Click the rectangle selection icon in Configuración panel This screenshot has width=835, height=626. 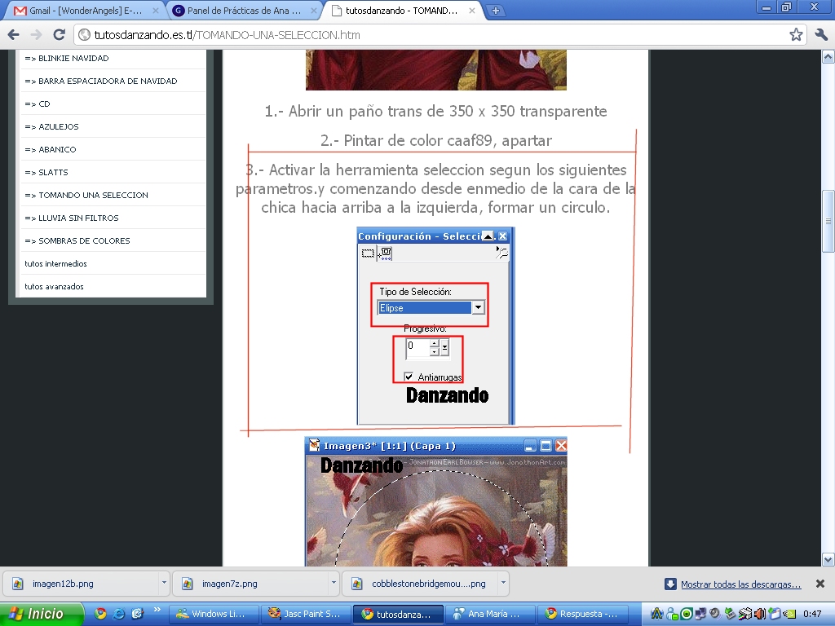click(x=369, y=253)
